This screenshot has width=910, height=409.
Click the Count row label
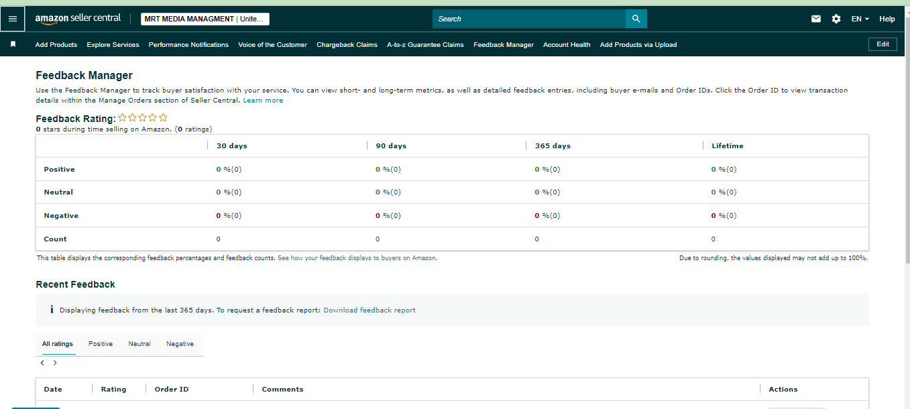55,239
